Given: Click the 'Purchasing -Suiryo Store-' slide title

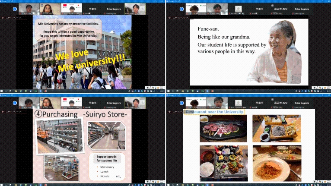Looking at the screenshot, I should [x=81, y=114].
